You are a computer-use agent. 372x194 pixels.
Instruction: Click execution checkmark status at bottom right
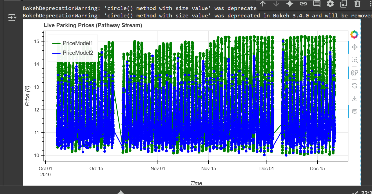(356, 193)
